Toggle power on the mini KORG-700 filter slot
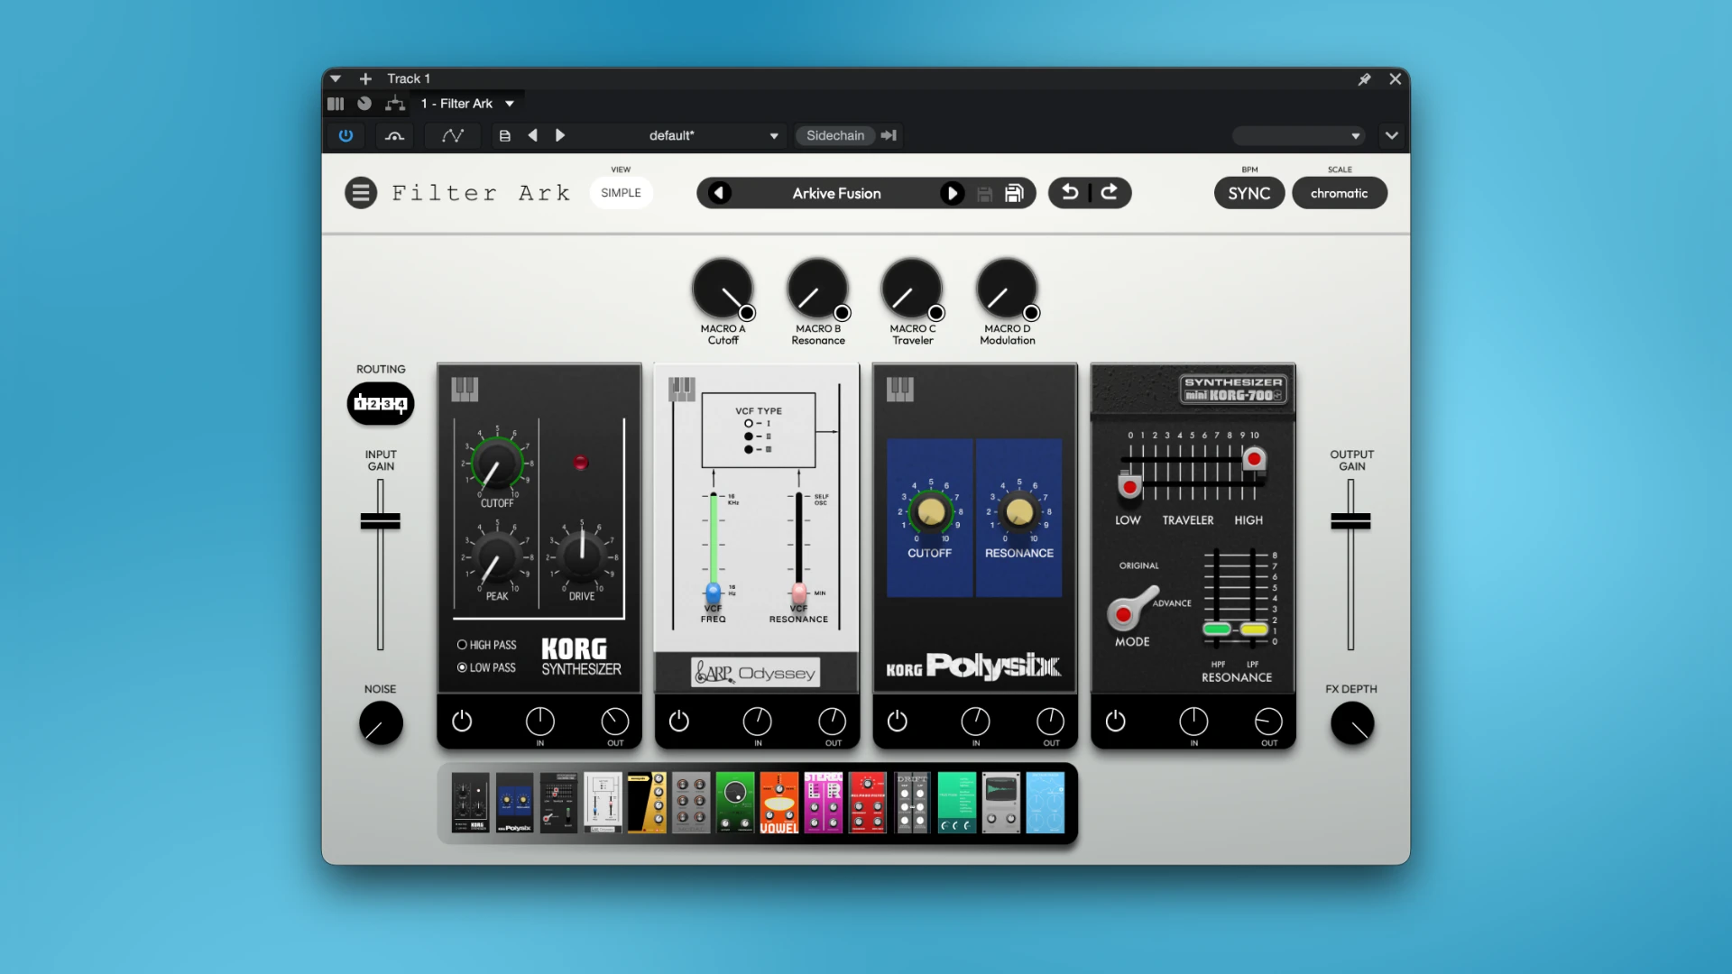This screenshot has width=1732, height=974. coord(1116,721)
